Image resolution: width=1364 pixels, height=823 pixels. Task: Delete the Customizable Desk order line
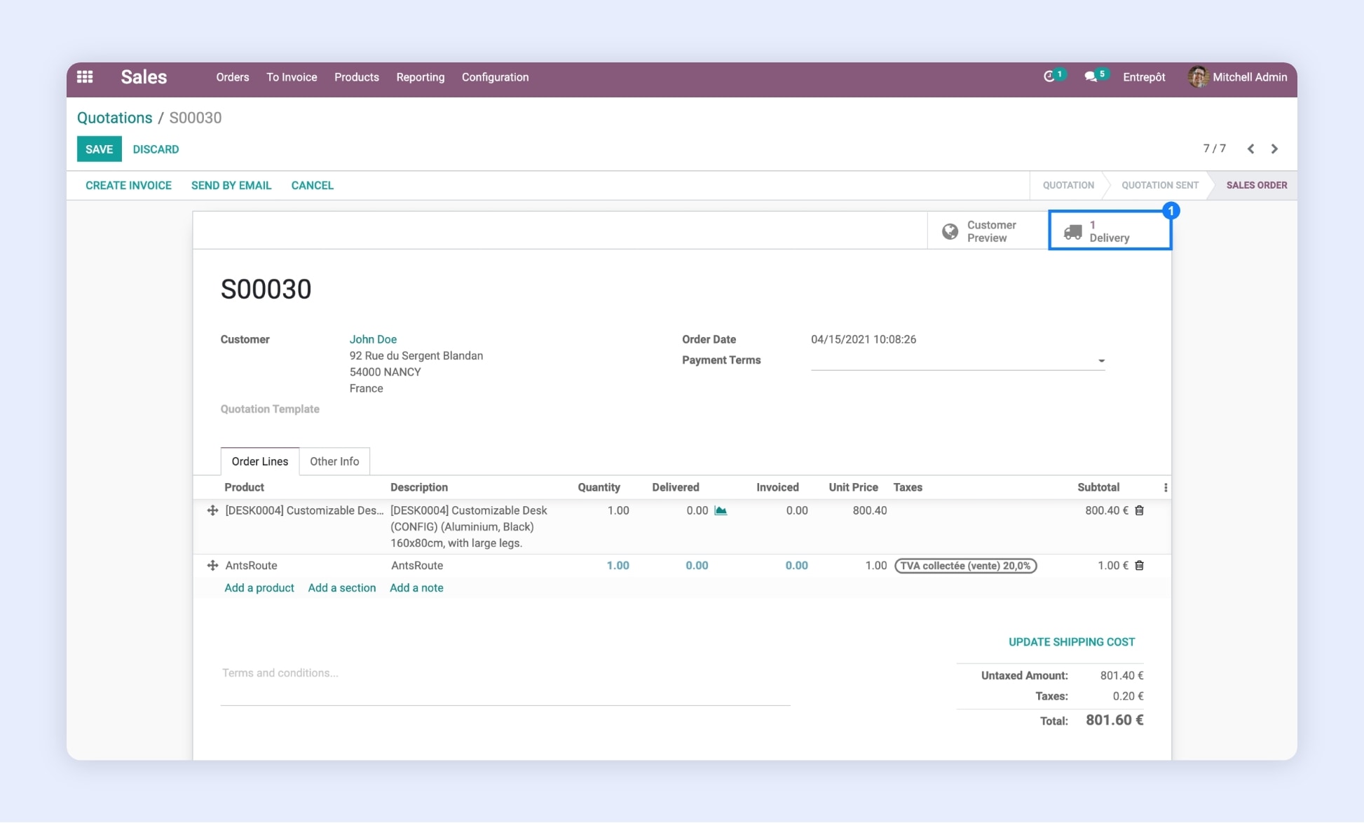coord(1139,510)
